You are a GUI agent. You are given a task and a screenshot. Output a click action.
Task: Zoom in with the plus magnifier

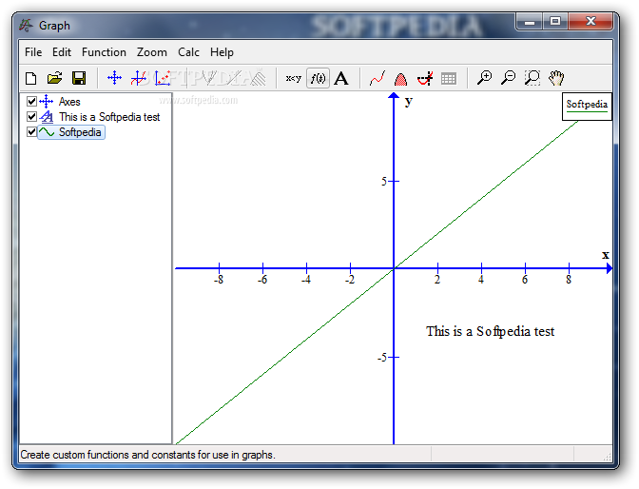coord(485,77)
